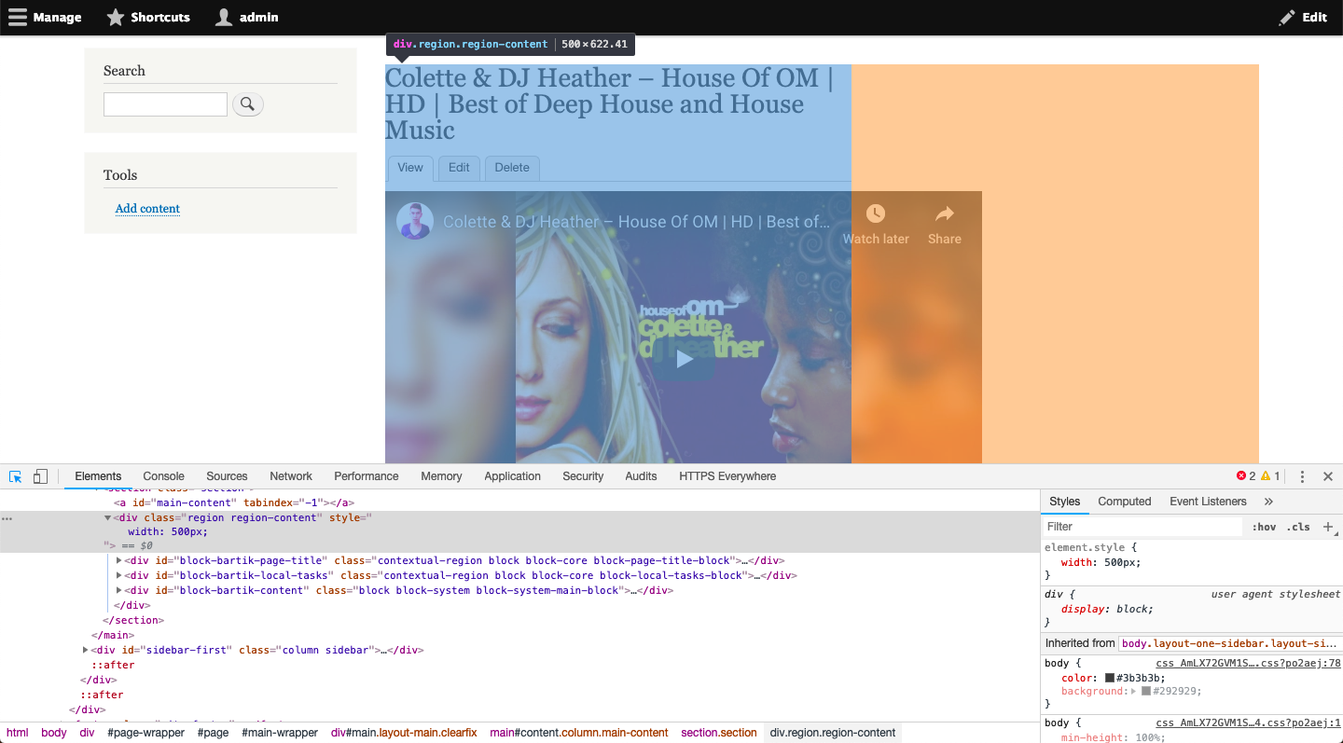The width and height of the screenshot is (1343, 743).
Task: Switch to the Console tab
Action: 164,476
